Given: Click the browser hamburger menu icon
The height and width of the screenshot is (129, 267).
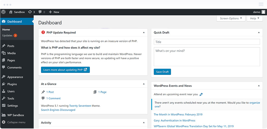Looking at the screenshot, I should (261, 4).
